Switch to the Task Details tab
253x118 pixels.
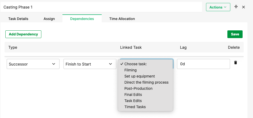(x=18, y=19)
